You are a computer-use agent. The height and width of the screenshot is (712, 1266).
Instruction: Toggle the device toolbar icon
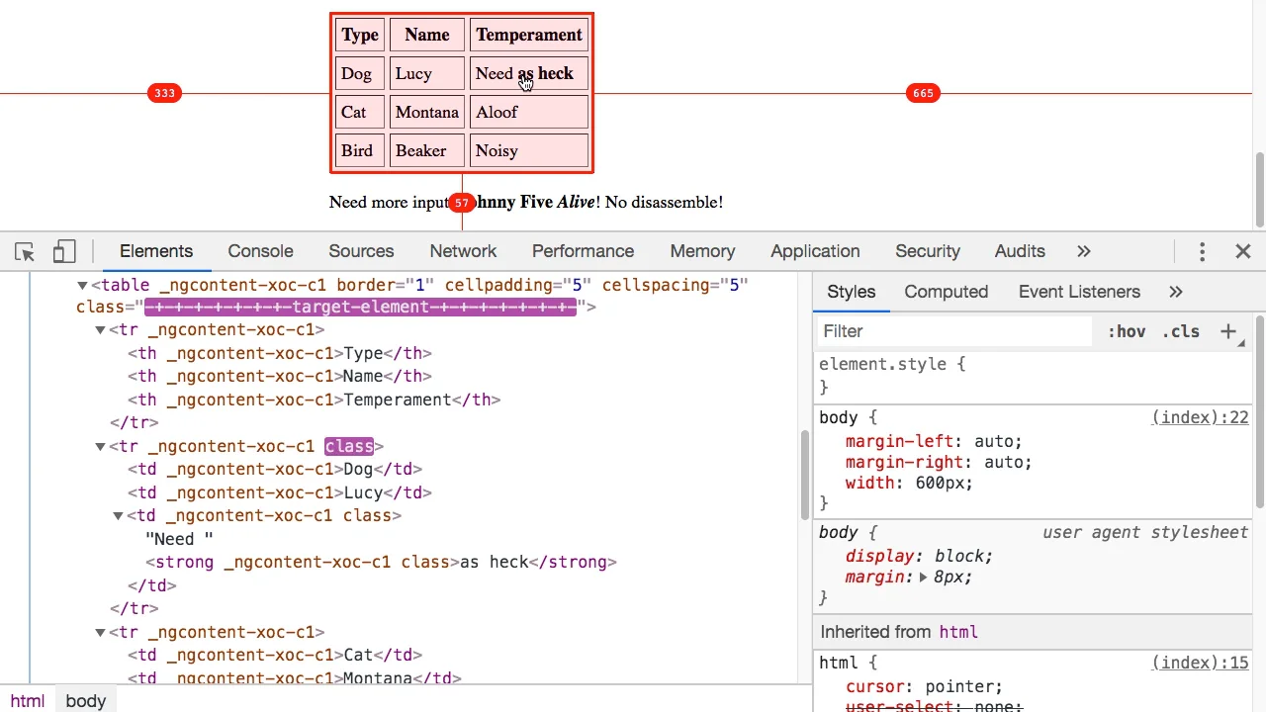pos(64,251)
